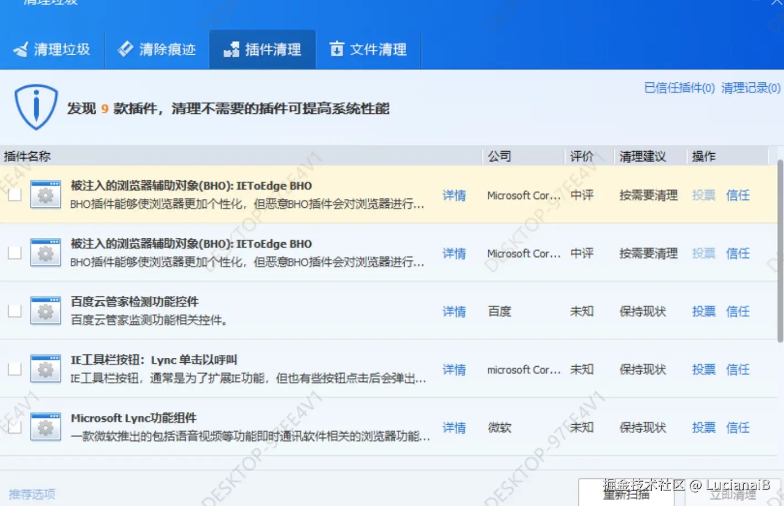
Task: Click the gear icon of the first IEToEdge BHO plugin
Action: [x=45, y=194]
